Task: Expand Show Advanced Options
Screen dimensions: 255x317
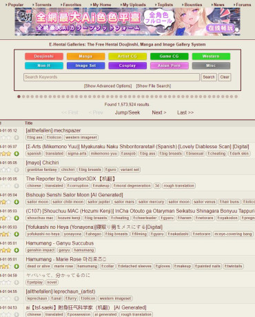Action: click(x=108, y=86)
